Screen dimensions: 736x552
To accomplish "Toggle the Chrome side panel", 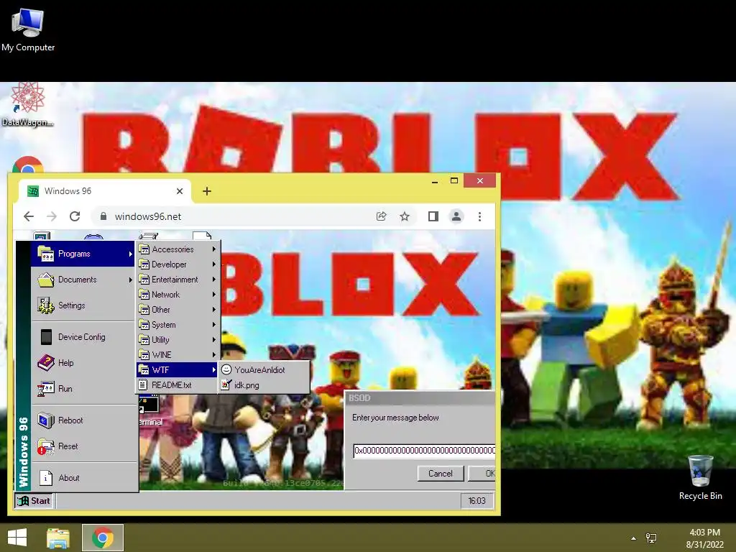I will (x=433, y=216).
